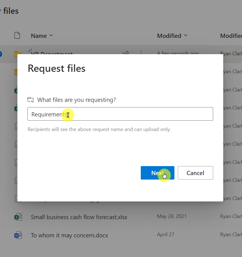Click 'What files are you requesting?' label
The width and height of the screenshot is (242, 257).
(77, 100)
